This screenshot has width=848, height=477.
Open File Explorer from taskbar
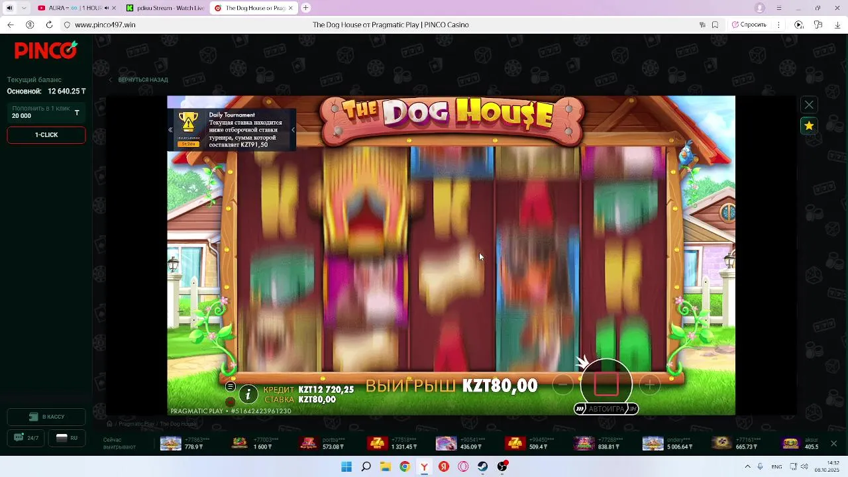[x=385, y=466]
